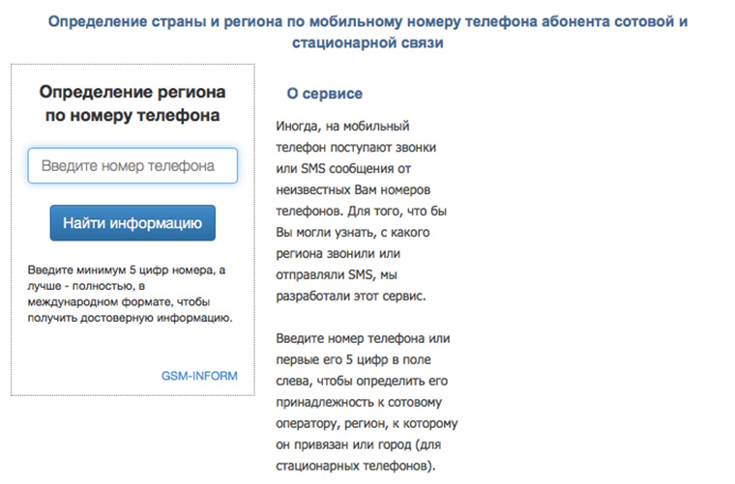Click the widget heading 'Определение региона по номеру телефона'
The image size is (735, 484).
coord(132,103)
